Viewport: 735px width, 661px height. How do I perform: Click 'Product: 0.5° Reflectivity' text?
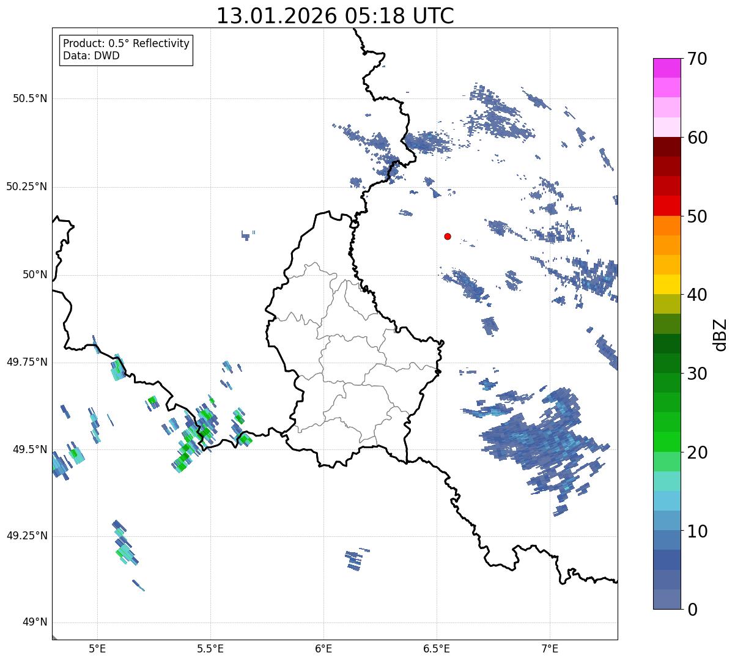click(x=127, y=44)
